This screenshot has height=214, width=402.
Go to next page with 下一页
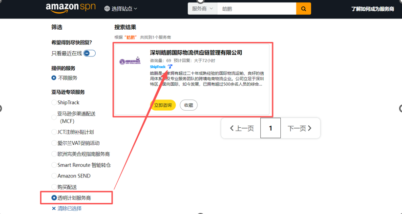pyautogui.click(x=299, y=128)
